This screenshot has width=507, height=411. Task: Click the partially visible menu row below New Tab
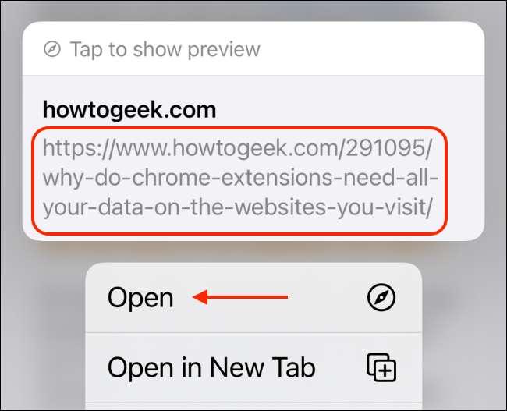tap(253, 406)
